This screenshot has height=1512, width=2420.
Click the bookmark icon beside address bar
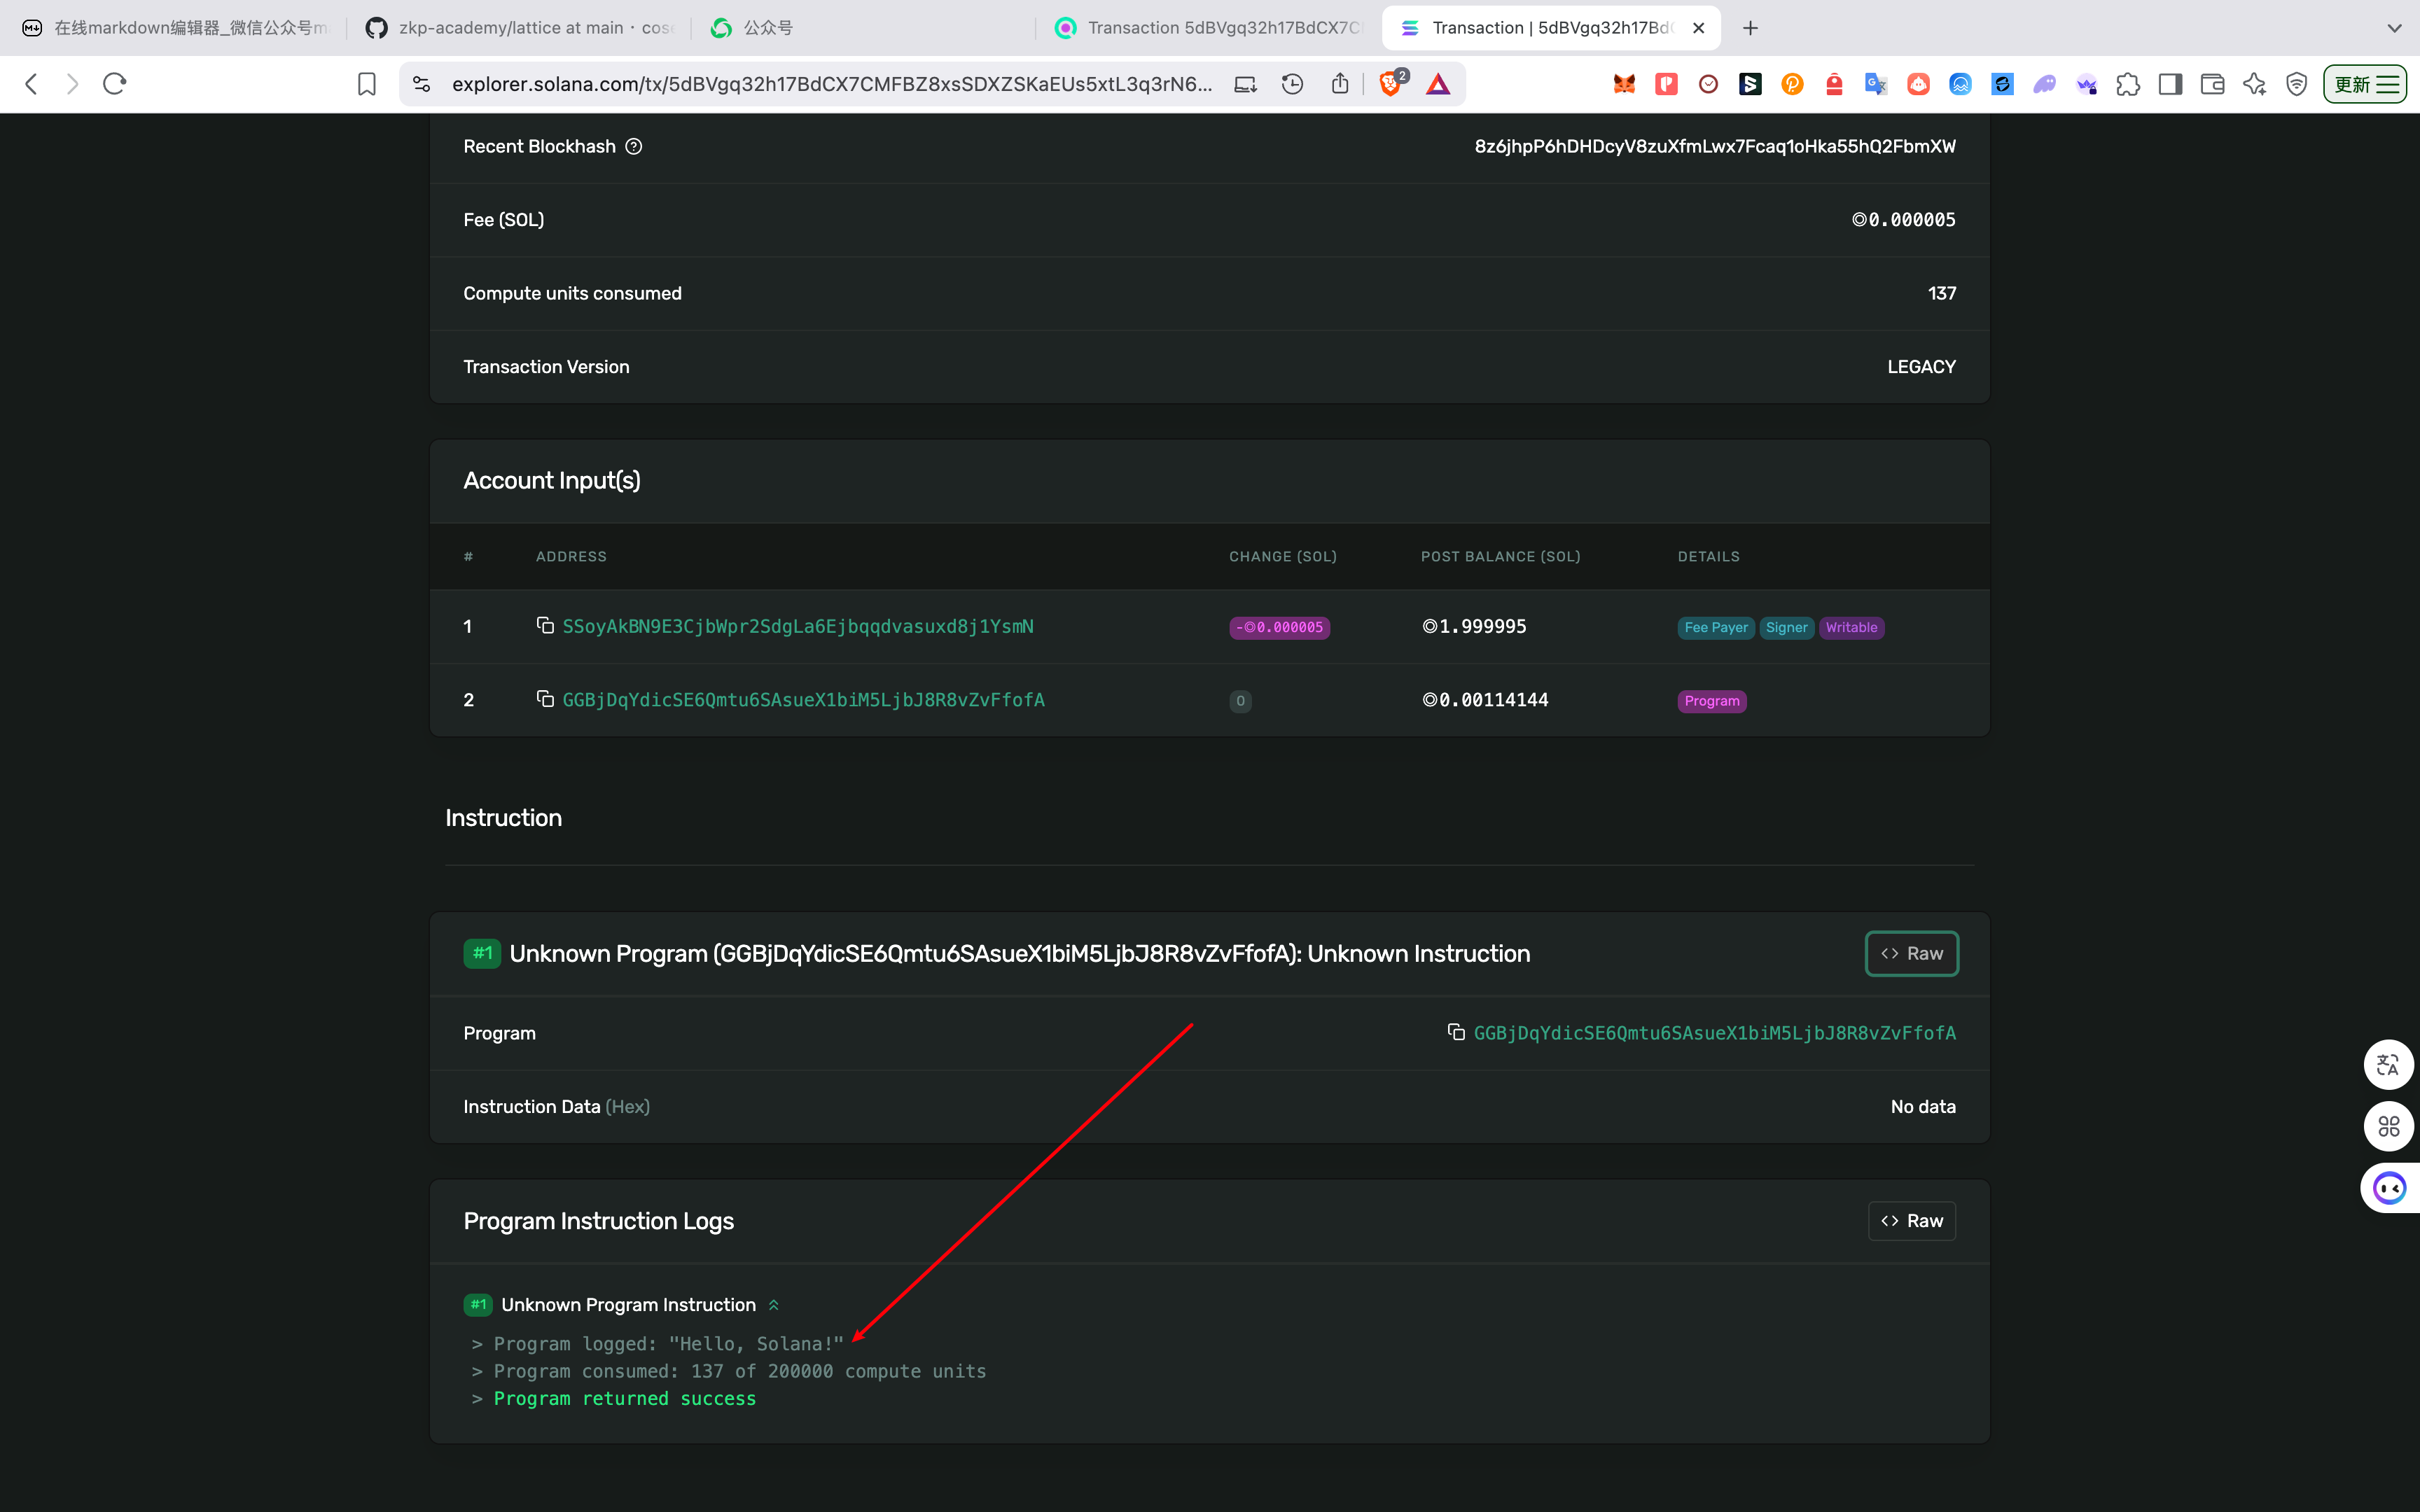367,84
